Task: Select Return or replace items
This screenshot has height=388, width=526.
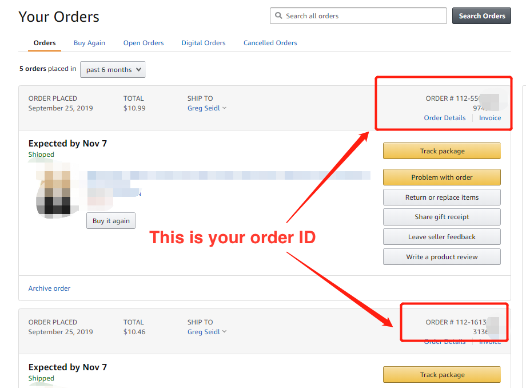Action: [442, 197]
